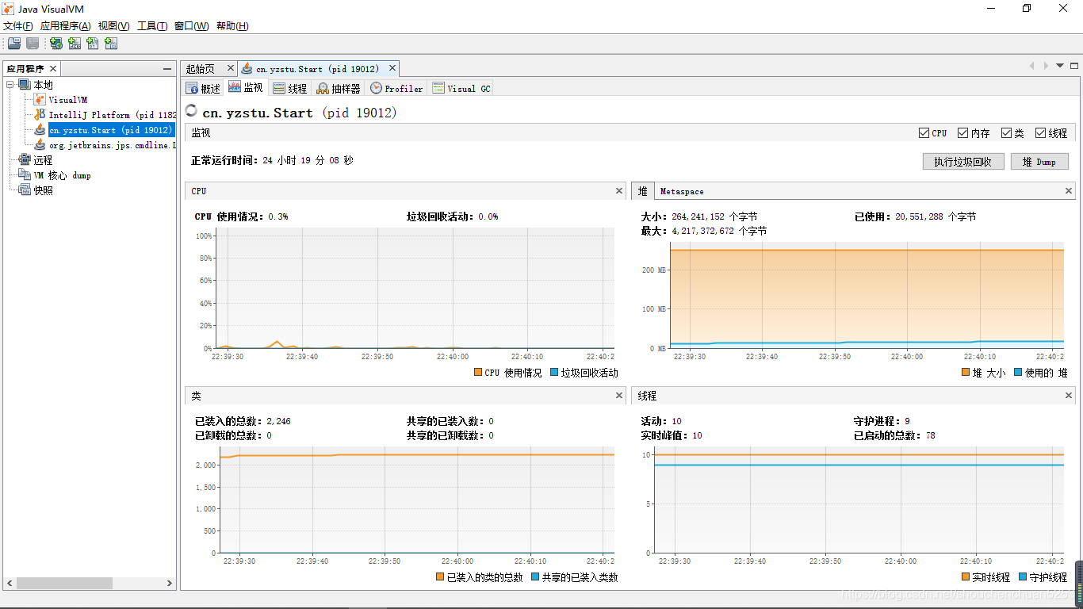This screenshot has height=609, width=1083.
Task: Select the Metaspace memory tab
Action: pyautogui.click(x=682, y=191)
